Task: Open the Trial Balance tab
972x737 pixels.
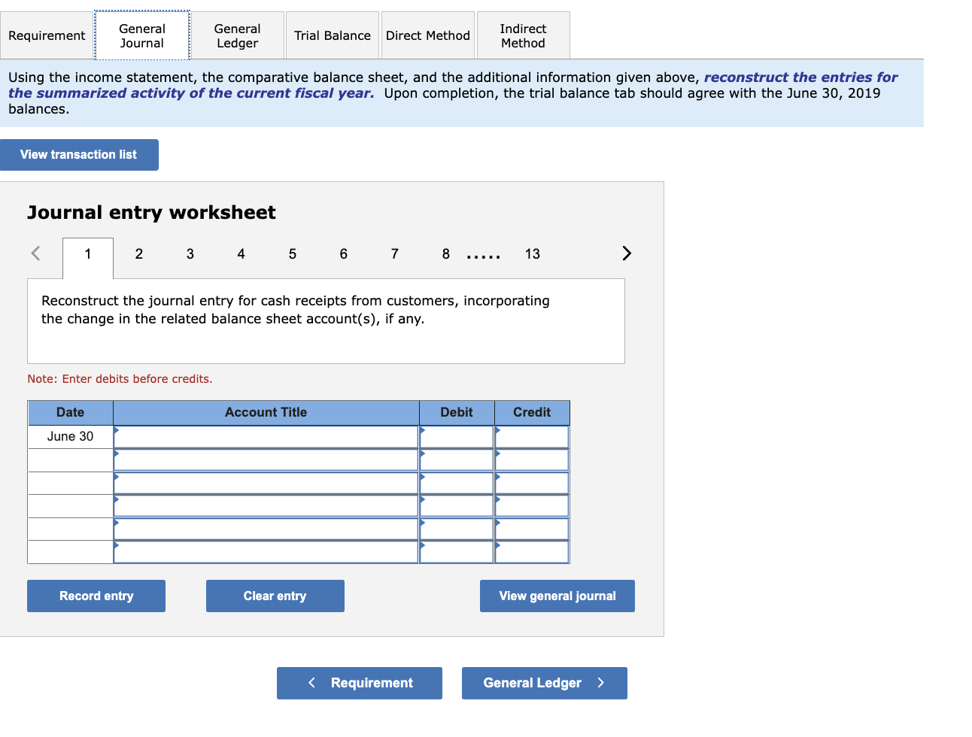Action: (x=333, y=35)
